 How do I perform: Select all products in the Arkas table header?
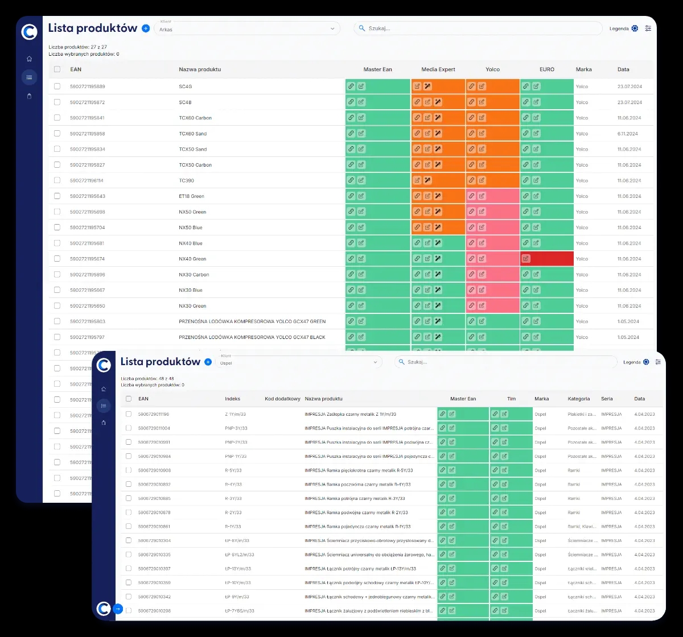57,69
